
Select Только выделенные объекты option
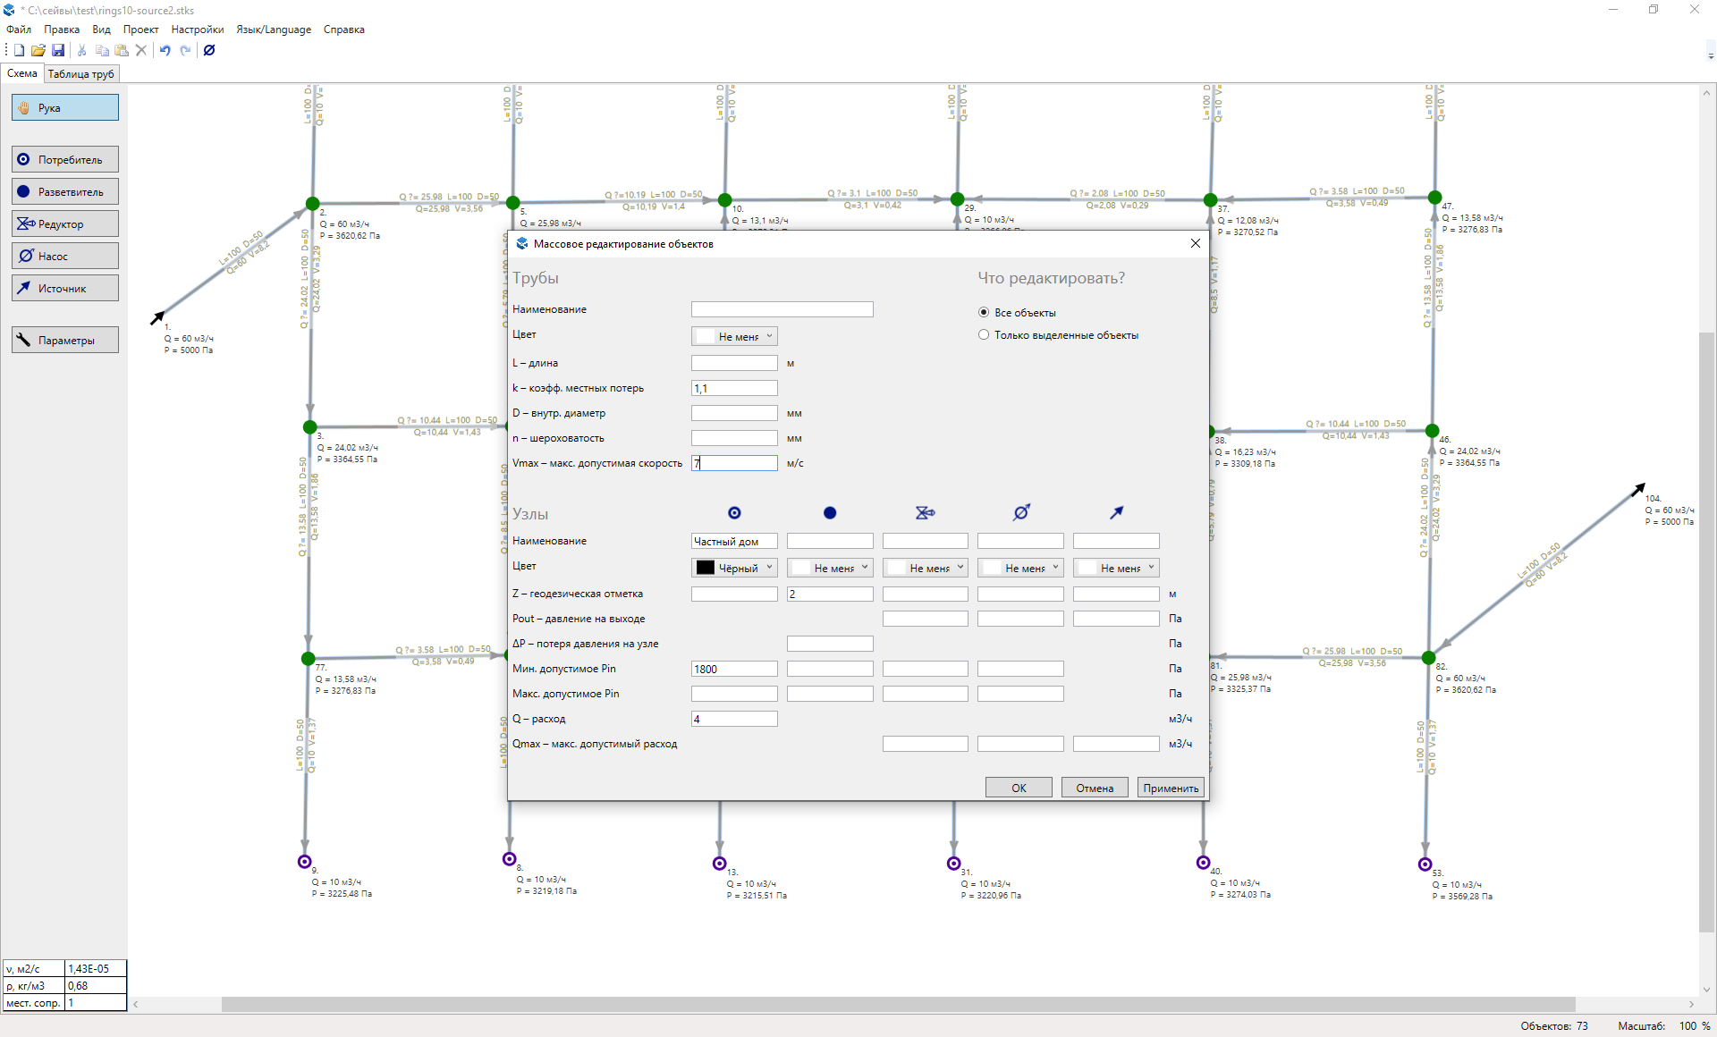point(984,334)
